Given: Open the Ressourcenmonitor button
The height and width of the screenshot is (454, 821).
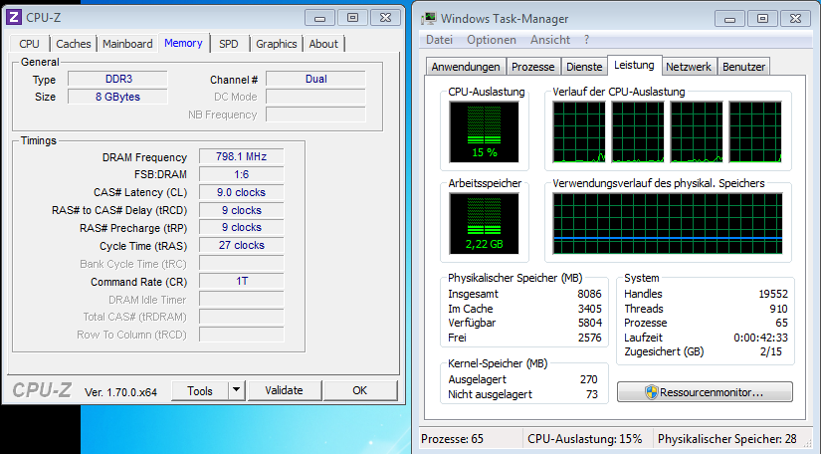Looking at the screenshot, I should 705,392.
